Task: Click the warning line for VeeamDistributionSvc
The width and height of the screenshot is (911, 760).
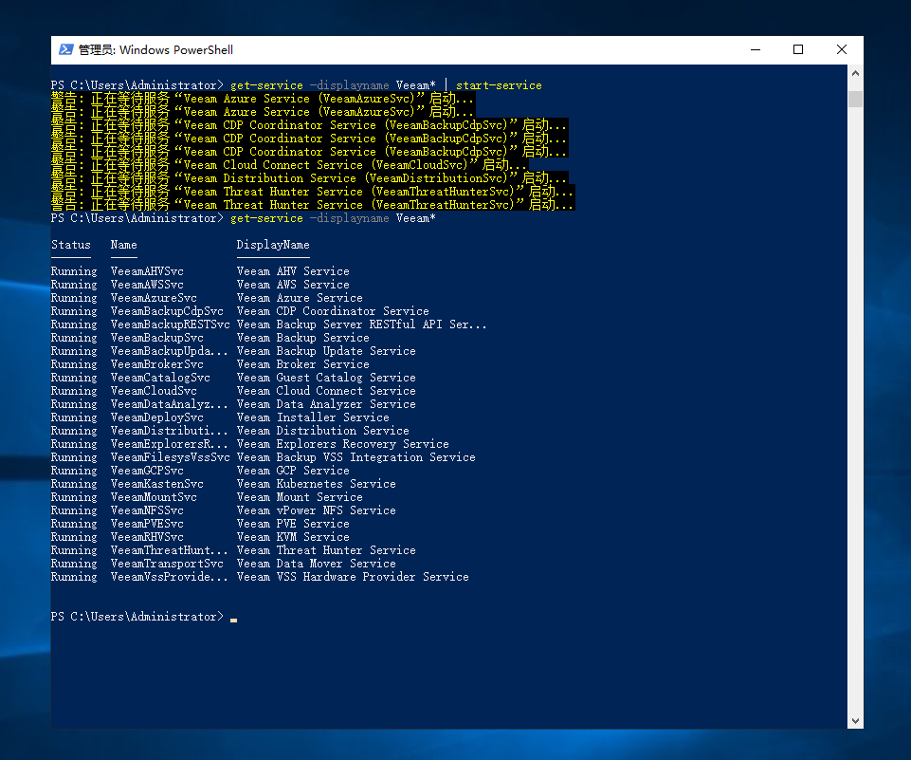Action: point(310,178)
